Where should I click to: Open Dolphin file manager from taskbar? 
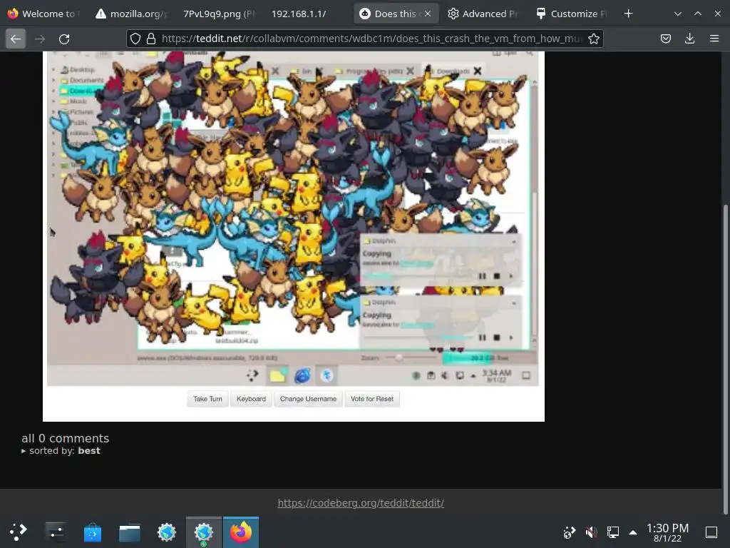(x=130, y=532)
